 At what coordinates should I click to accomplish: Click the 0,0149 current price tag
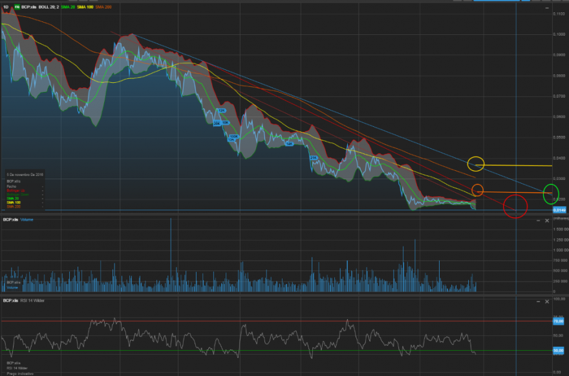point(559,210)
